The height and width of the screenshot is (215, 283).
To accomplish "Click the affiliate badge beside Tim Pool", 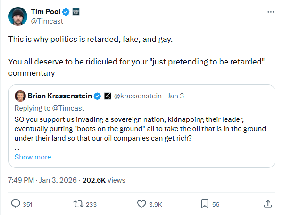I will 76,12.
